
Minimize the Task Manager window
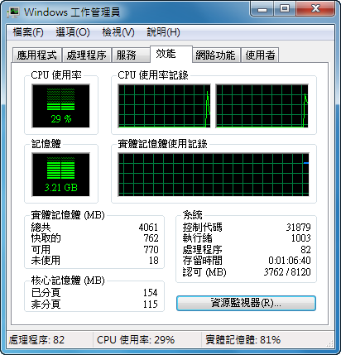pyautogui.click(x=262, y=9)
